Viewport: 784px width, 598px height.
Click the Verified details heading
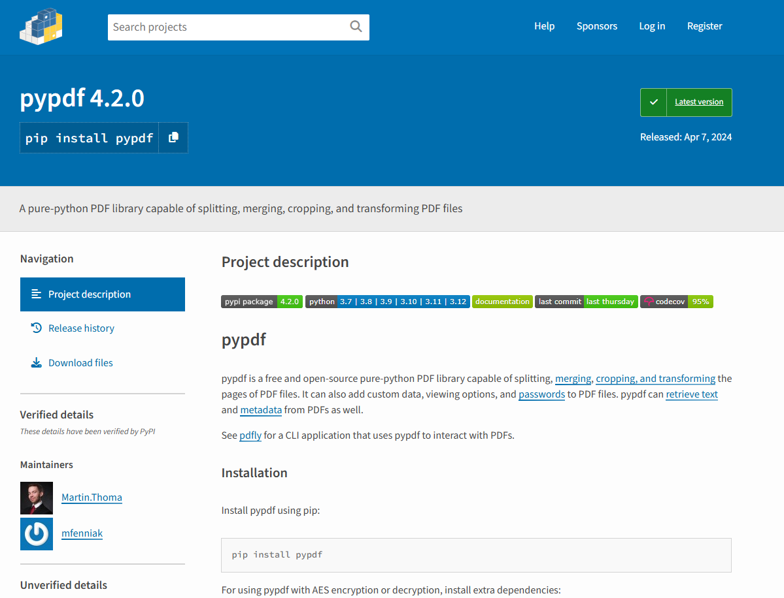56,415
